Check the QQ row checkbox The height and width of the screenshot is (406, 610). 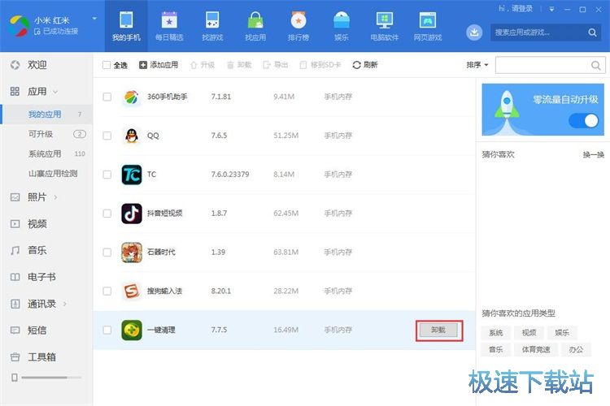click(x=107, y=136)
